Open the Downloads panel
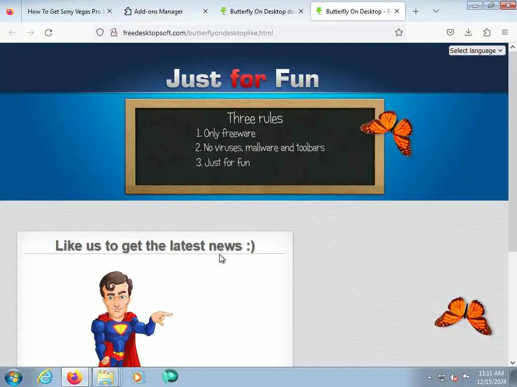This screenshot has height=387, width=517. point(468,32)
